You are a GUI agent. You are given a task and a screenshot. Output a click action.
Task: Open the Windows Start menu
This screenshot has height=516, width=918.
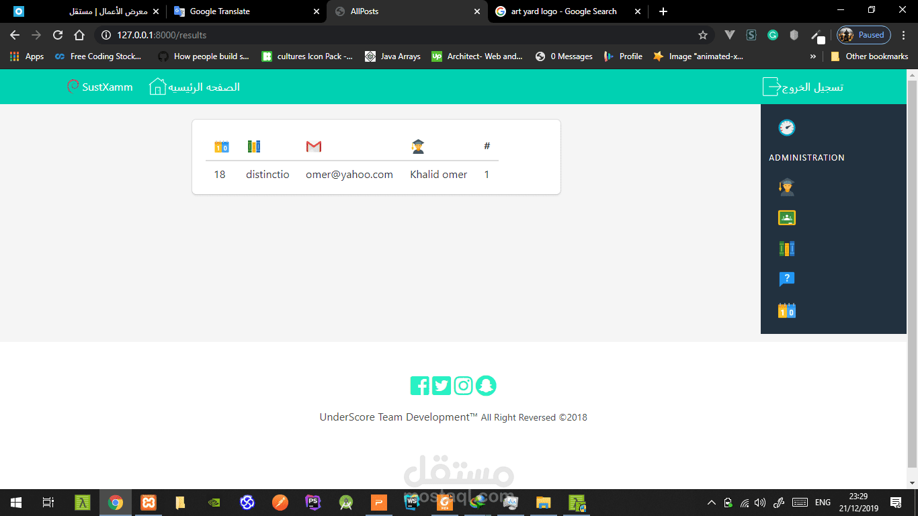16,503
